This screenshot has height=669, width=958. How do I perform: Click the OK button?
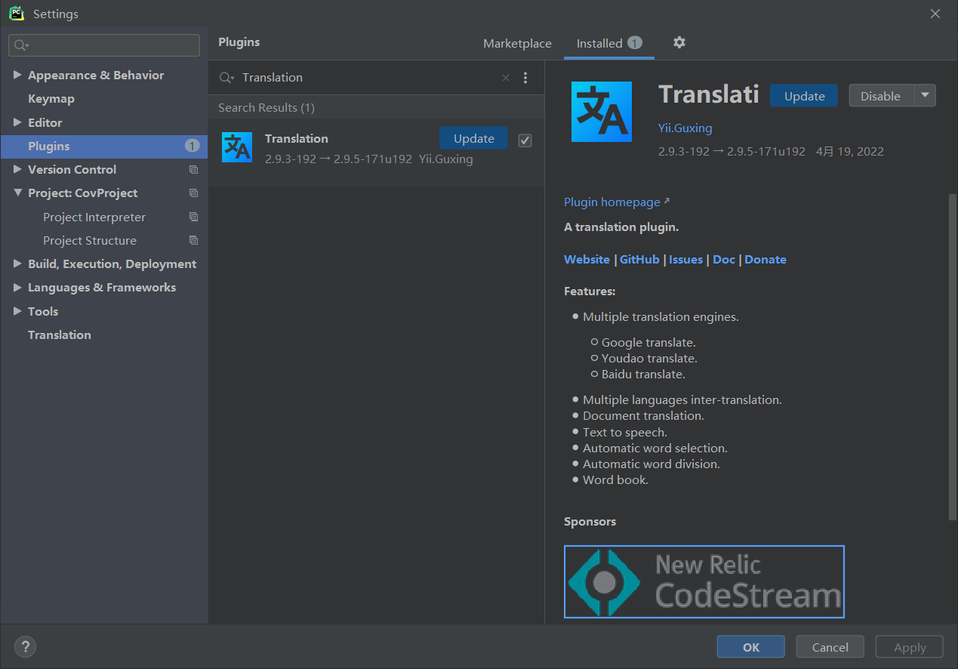pos(751,647)
